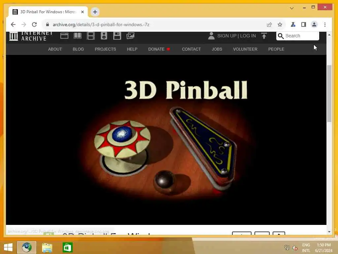Click the page vertical scrollbar thumb
Image resolution: width=338 pixels, height=254 pixels.
pyautogui.click(x=329, y=93)
